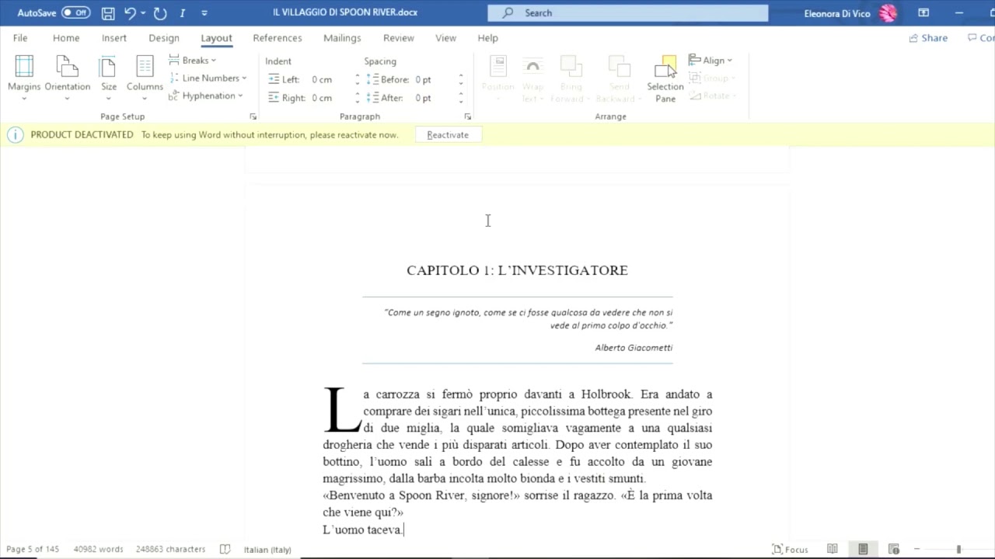Click the Search box in title bar

pyautogui.click(x=627, y=13)
